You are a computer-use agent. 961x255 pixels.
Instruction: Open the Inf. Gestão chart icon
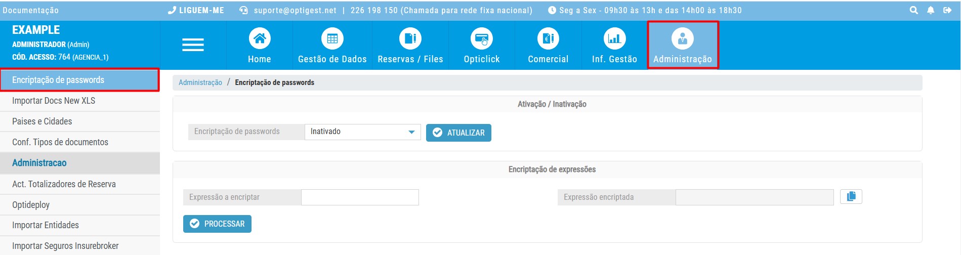pos(614,39)
